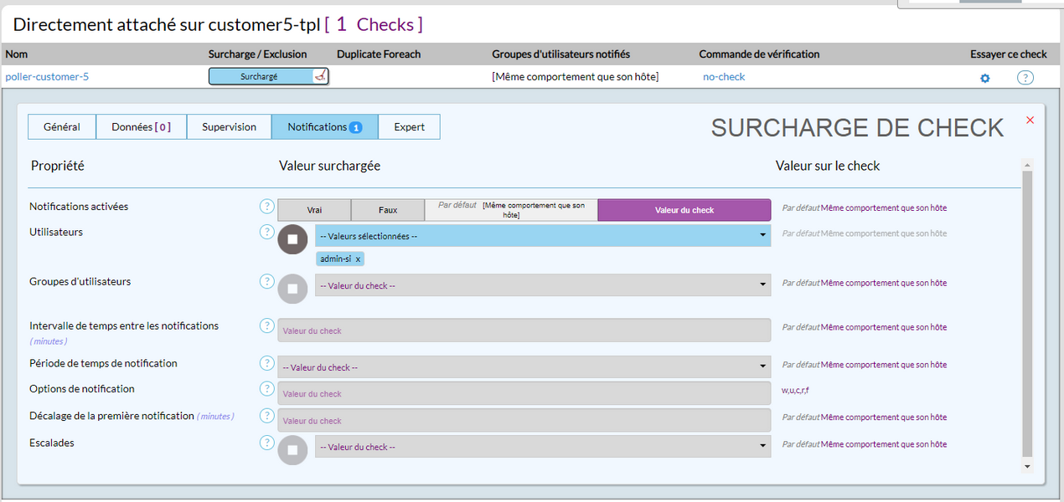
Task: Click the help icon for Groupes d'utilisateurs
Action: coord(266,281)
